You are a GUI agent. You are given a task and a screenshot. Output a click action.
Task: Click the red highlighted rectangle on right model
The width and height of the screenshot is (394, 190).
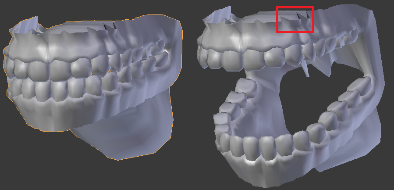(295, 19)
